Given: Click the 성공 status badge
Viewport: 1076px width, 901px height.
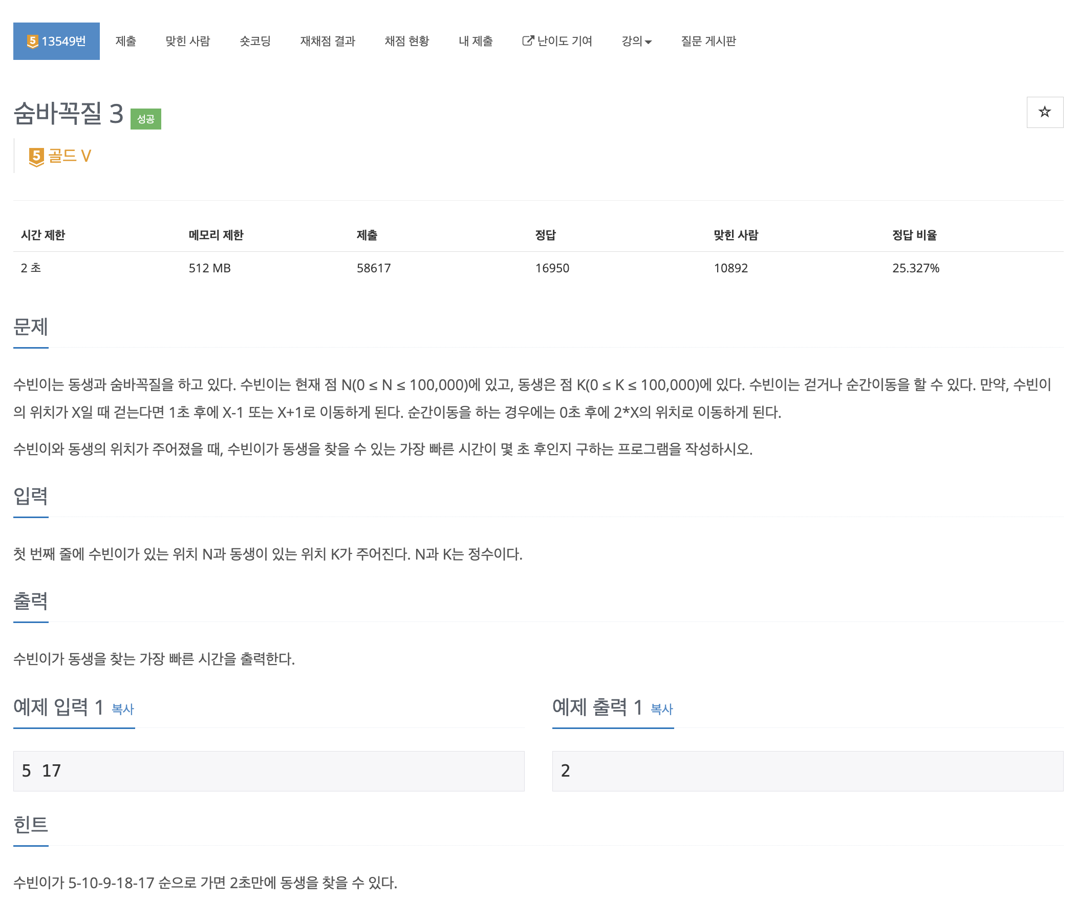Looking at the screenshot, I should [146, 118].
